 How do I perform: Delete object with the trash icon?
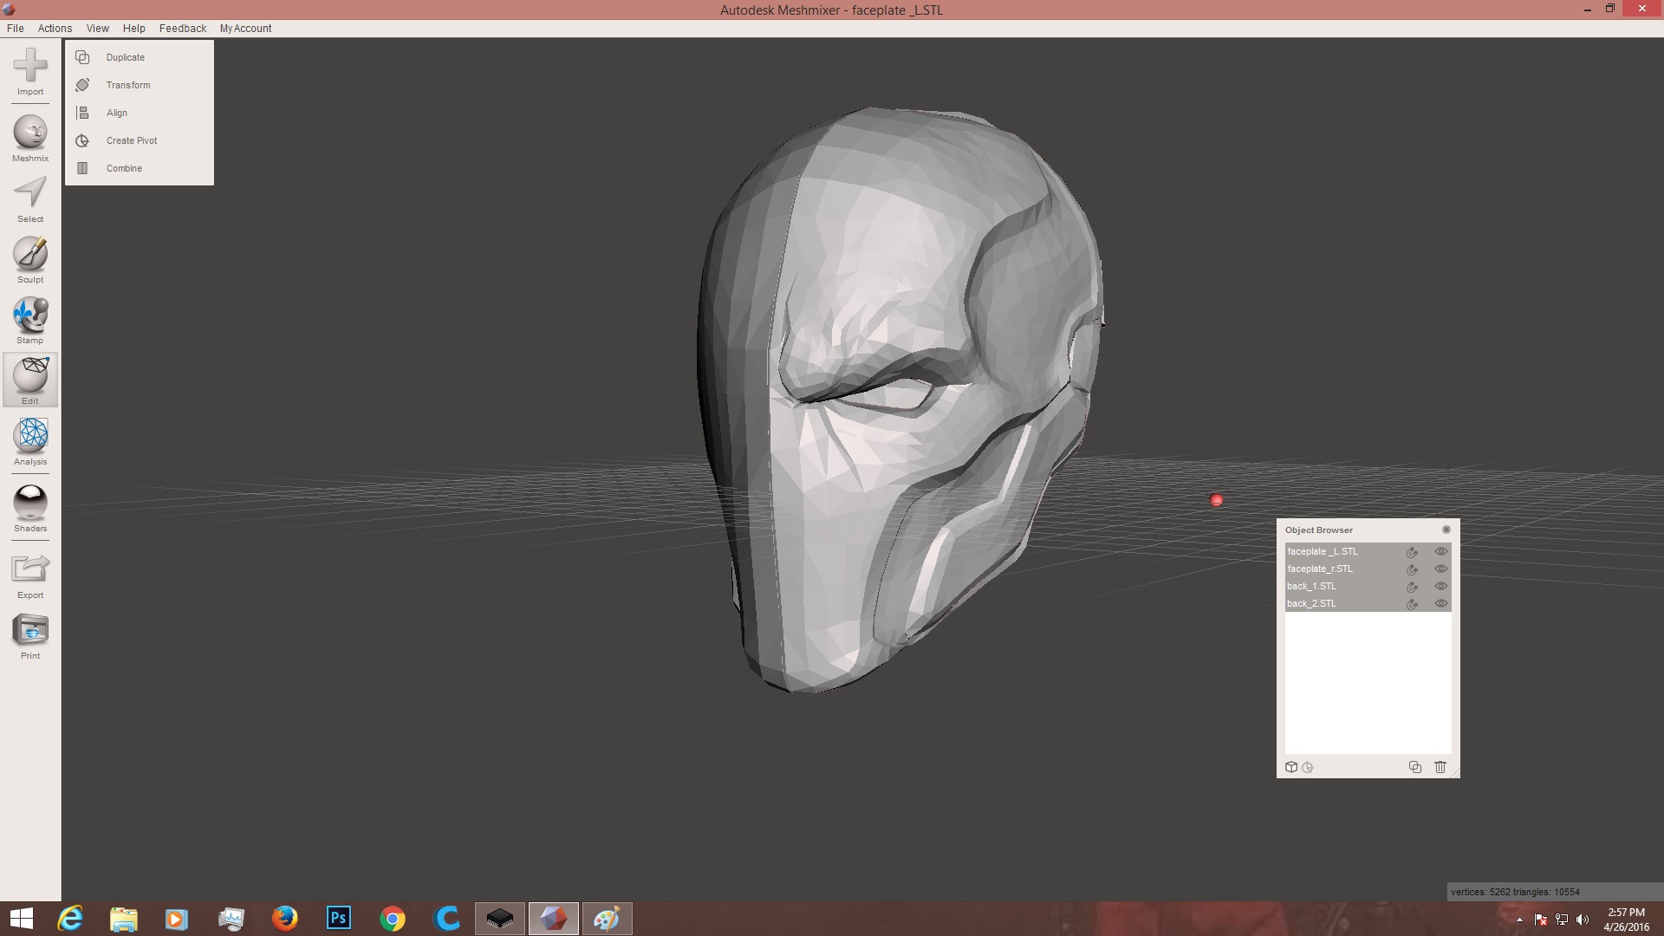click(x=1440, y=767)
